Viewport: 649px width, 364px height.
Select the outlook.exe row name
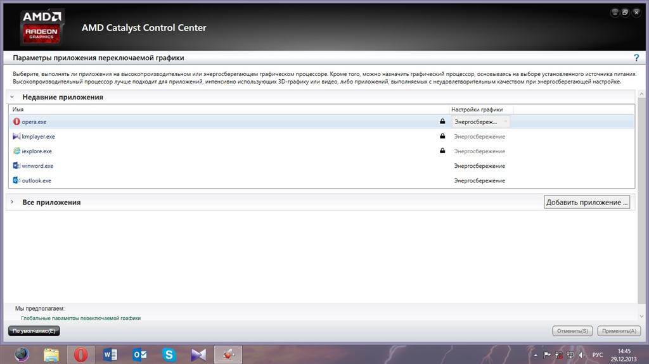[x=36, y=181]
